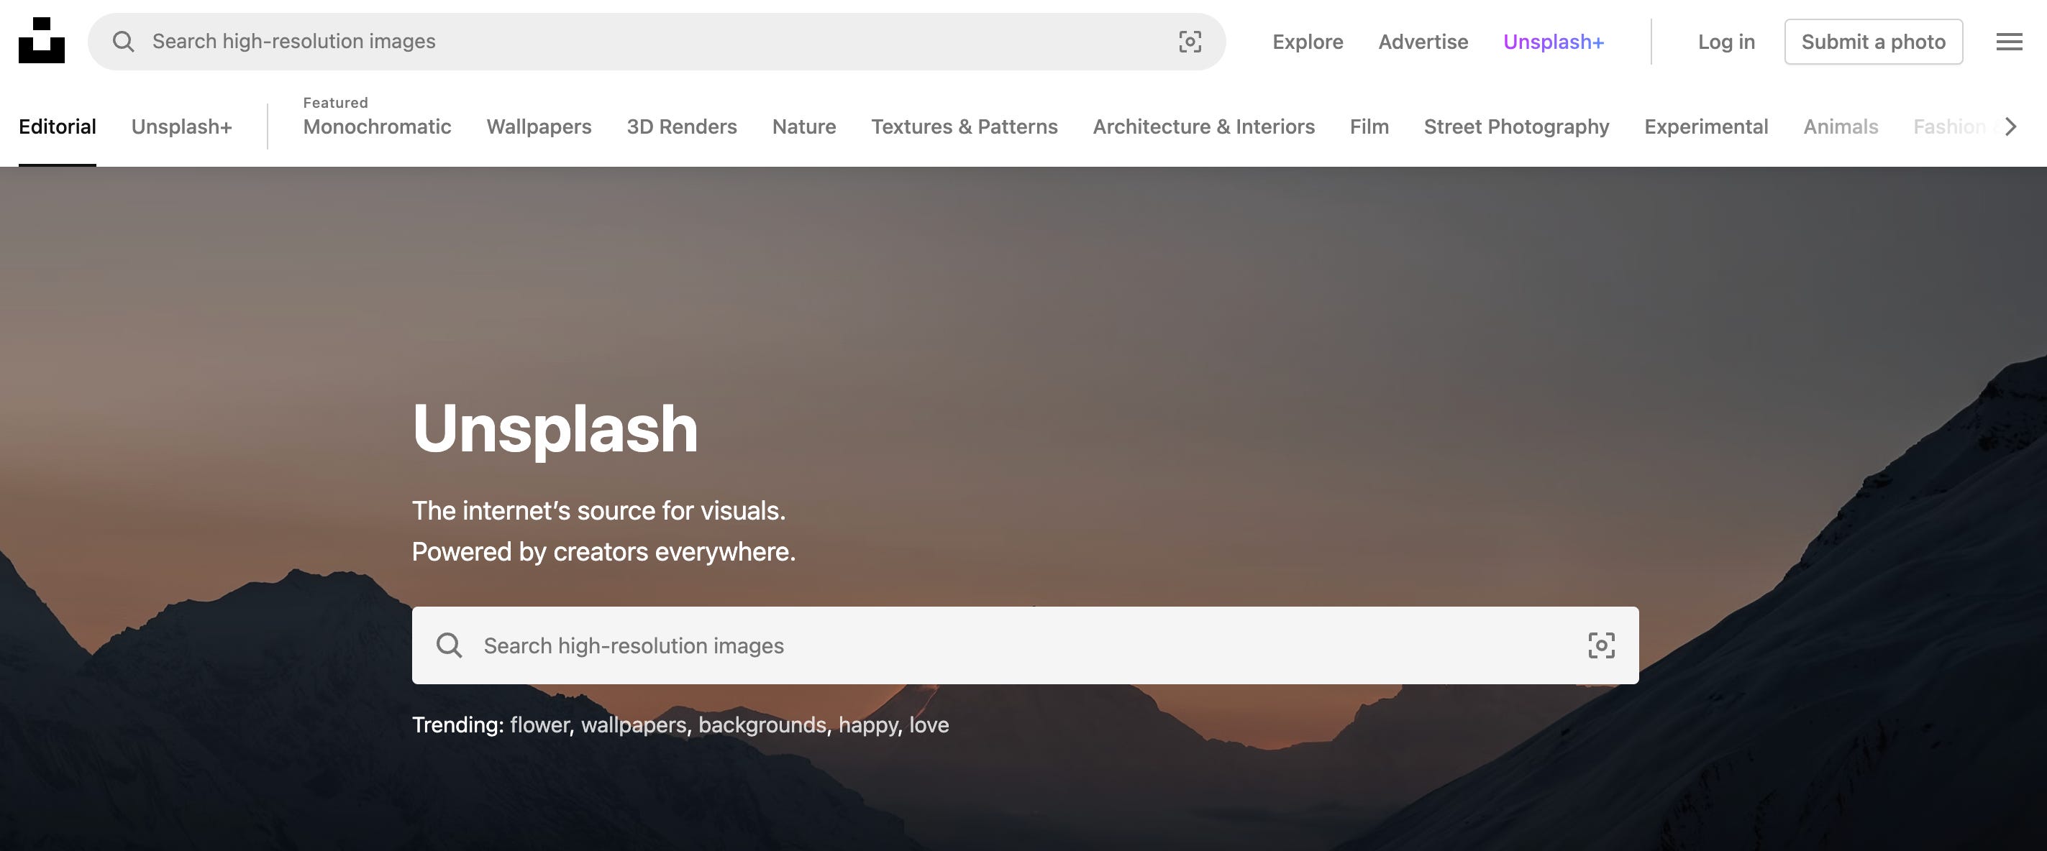The height and width of the screenshot is (851, 2047).
Task: Select Street Photography category
Action: 1515,127
